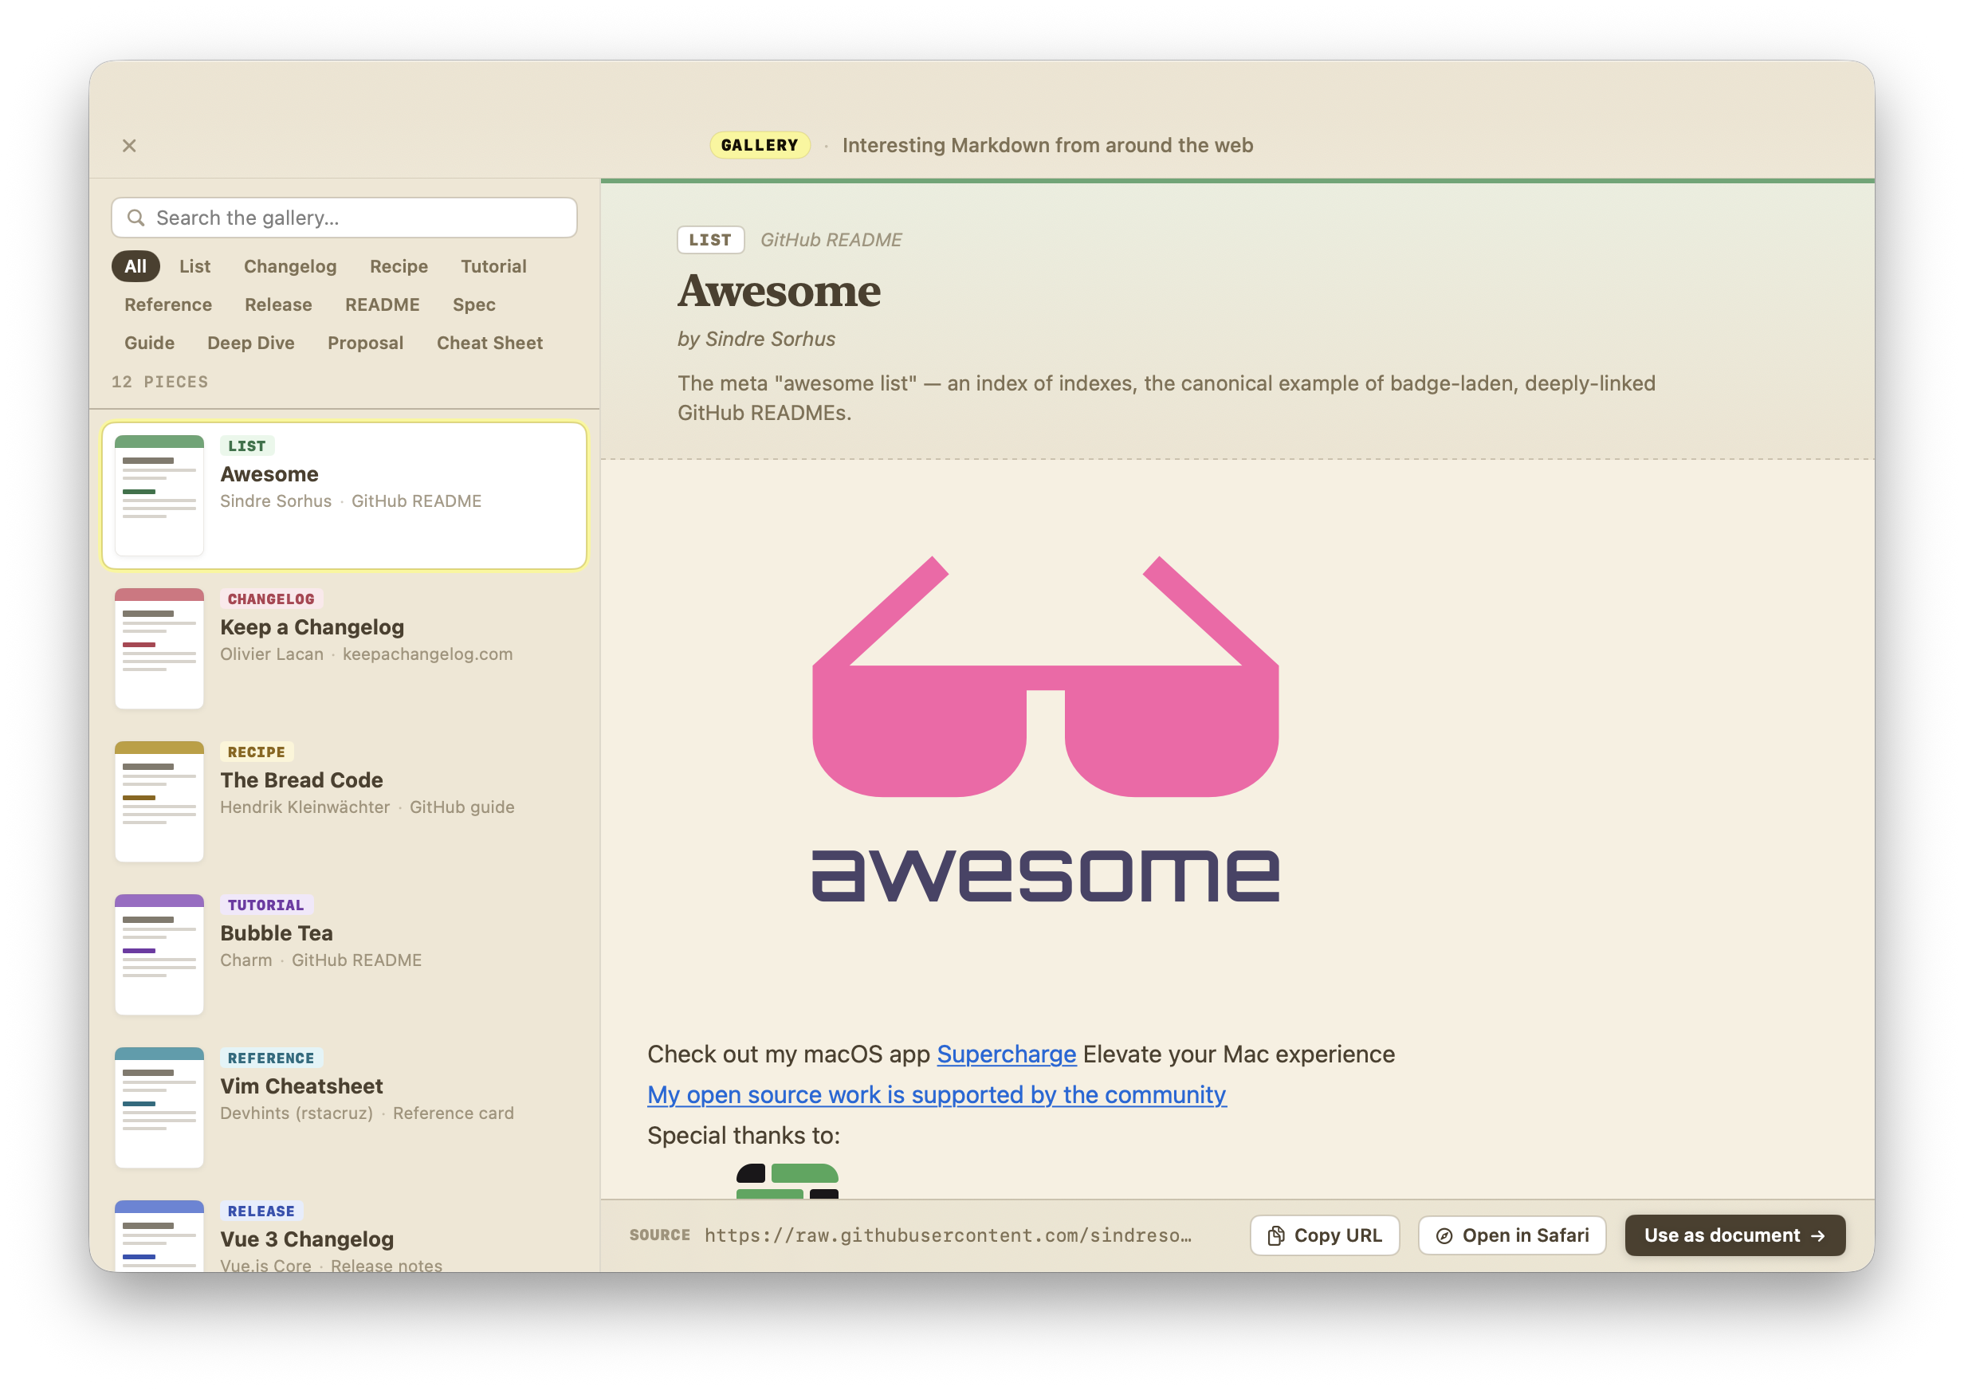Click the Bubble Tea thumbnail icon

click(x=159, y=954)
